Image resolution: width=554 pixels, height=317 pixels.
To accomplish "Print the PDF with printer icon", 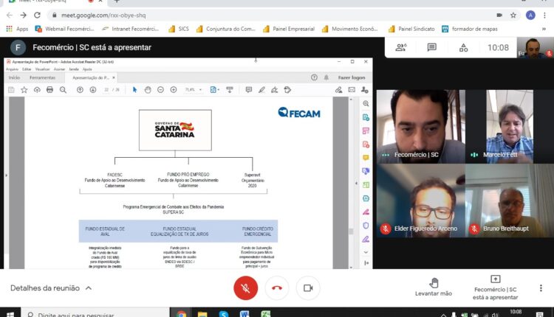I will (x=49, y=90).
